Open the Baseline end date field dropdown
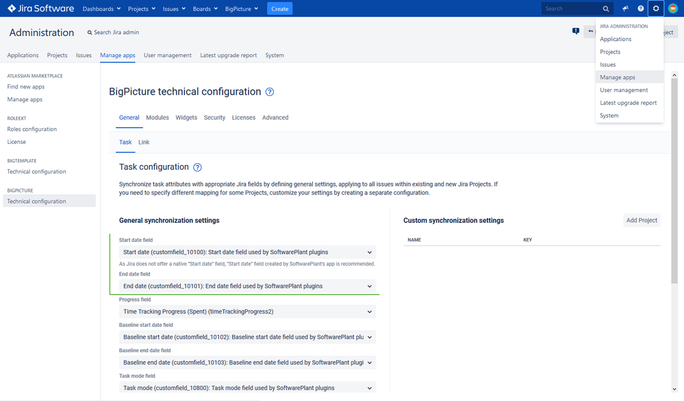Screen dimensions: 684x401 (x=247, y=362)
